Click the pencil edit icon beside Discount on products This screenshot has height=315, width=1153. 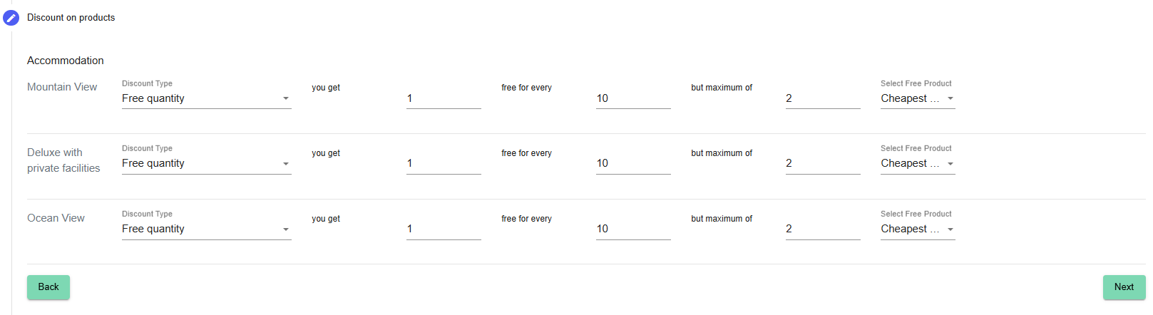[11, 18]
